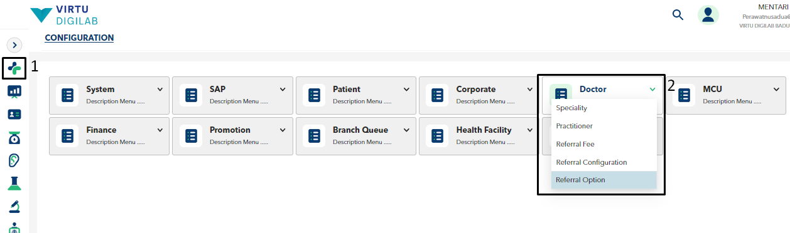The height and width of the screenshot is (233, 790).
Task: Collapse the Doctor dropdown chevron
Action: pyautogui.click(x=652, y=90)
